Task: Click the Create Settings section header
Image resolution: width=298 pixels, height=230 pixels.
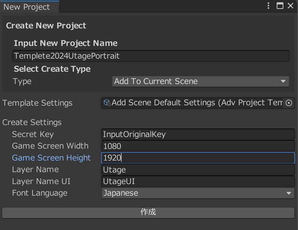Action: point(32,122)
